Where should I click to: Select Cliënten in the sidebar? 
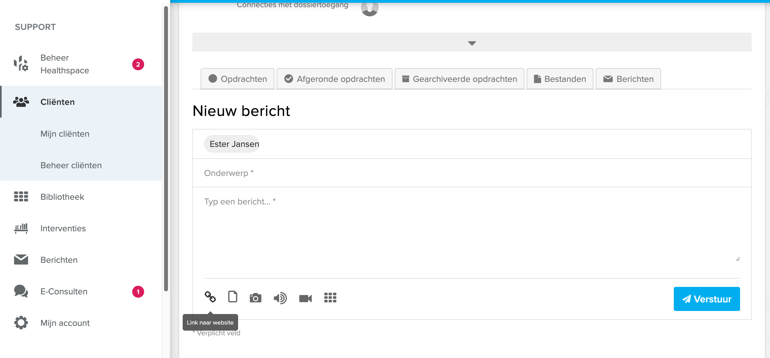point(81,102)
